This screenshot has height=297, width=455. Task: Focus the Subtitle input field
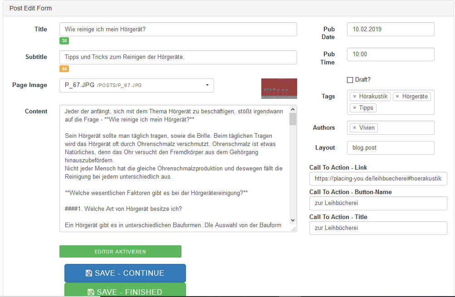tap(178, 57)
